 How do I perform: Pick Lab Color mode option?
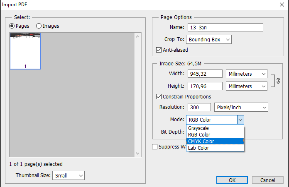click(x=198, y=148)
